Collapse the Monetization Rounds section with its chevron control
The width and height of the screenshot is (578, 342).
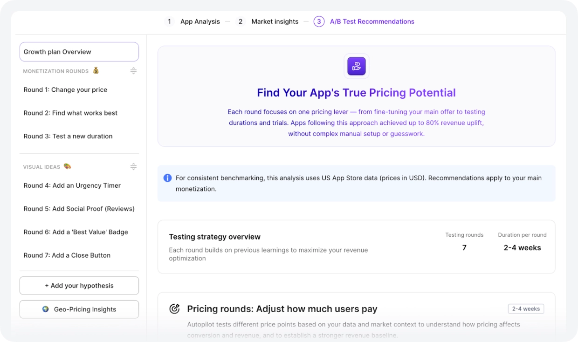134,71
